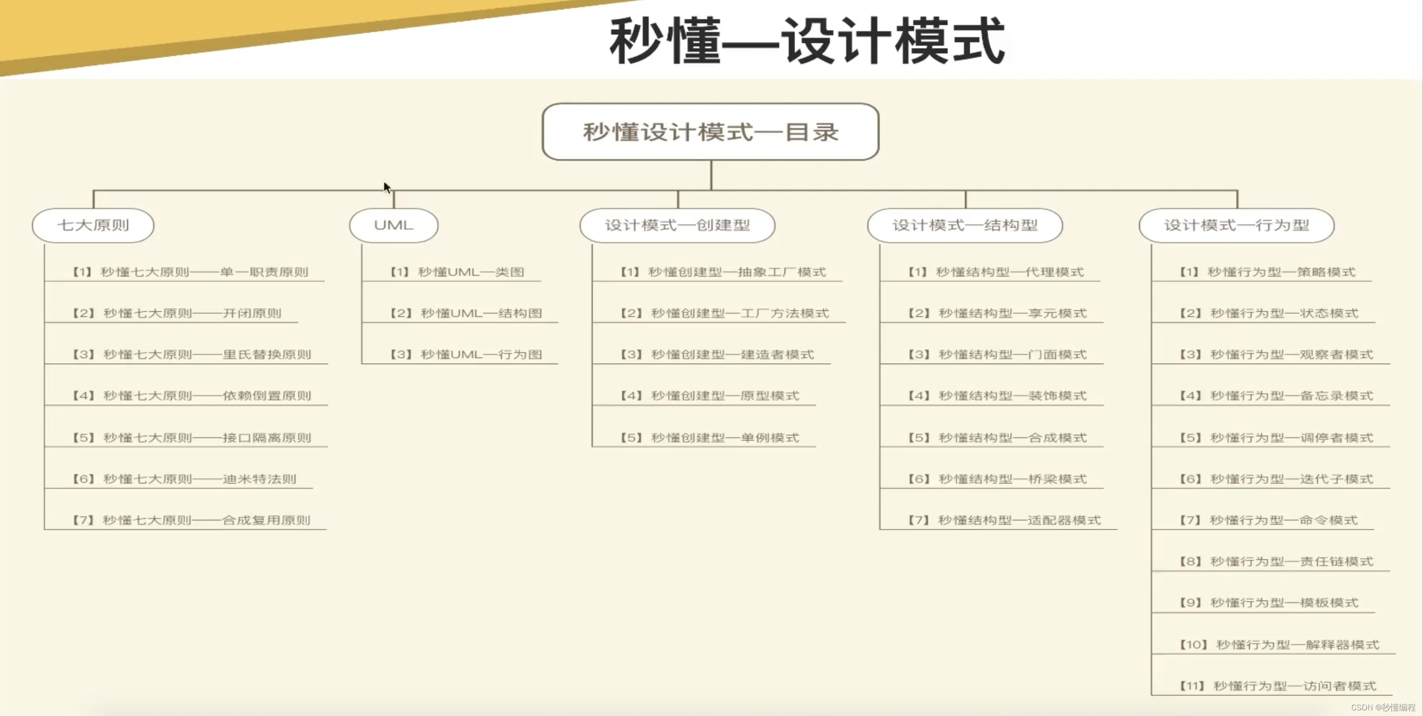Open 抽象工厂模式 entry
This screenshot has height=716, width=1423.
(723, 272)
